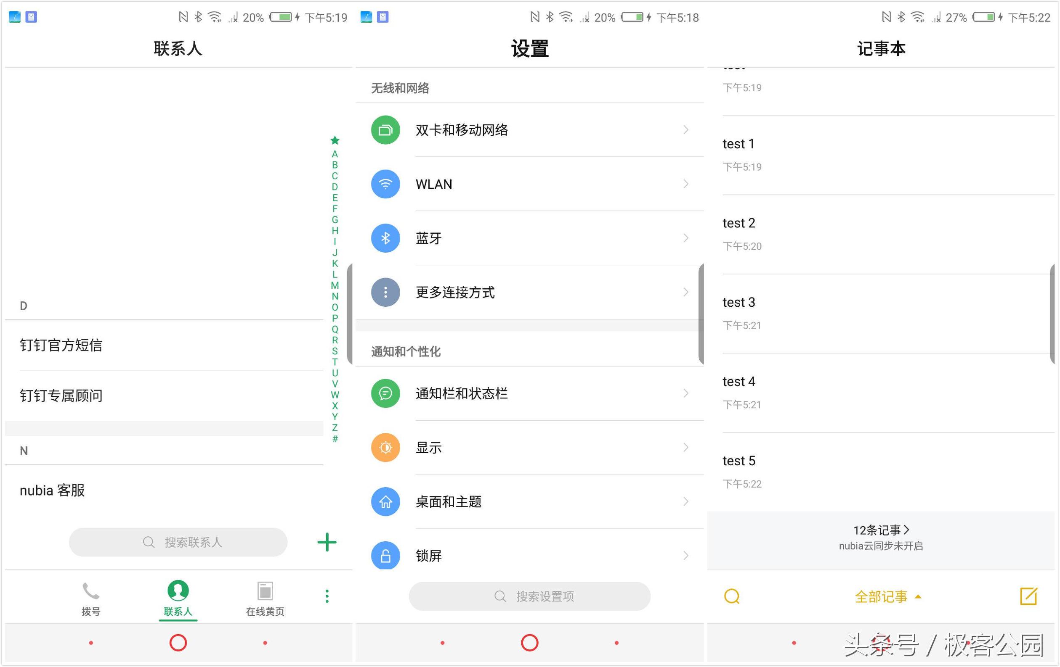The height and width of the screenshot is (667, 1060).
Task: Open 通知栏和状态栏 settings
Action: (x=530, y=393)
